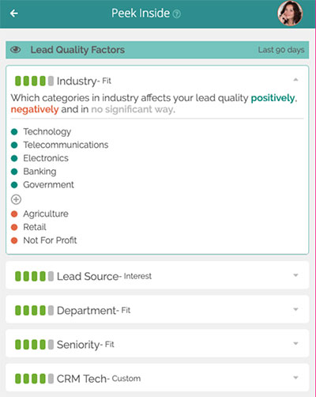This screenshot has width=316, height=397.
Task: Expand the Department section arrow
Action: pos(295,309)
